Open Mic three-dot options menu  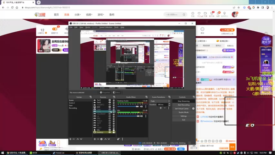click(146, 116)
